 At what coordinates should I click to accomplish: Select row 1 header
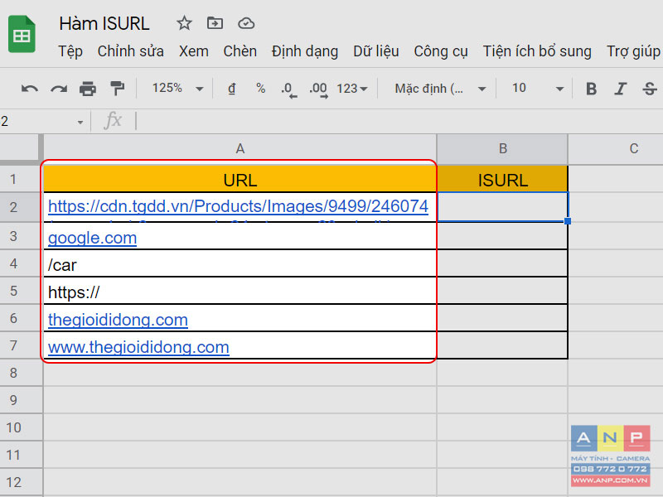[x=20, y=179]
